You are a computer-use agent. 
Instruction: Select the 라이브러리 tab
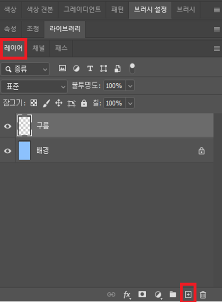pyautogui.click(x=65, y=29)
